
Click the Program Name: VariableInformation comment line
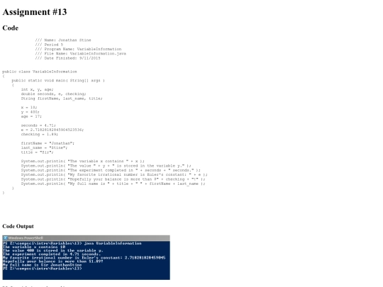click(78, 49)
